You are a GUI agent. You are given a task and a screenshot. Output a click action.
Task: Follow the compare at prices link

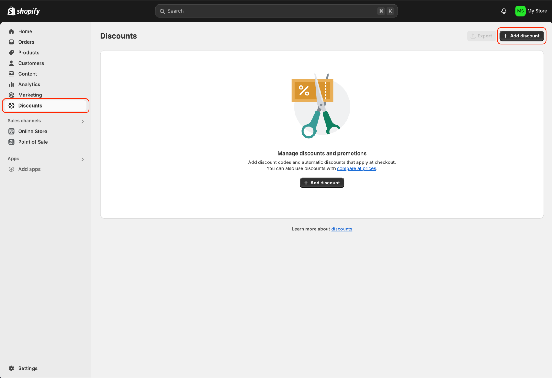356,168
